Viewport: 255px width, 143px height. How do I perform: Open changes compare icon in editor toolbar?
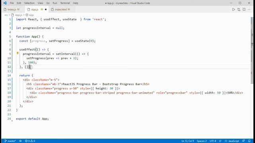point(239,10)
